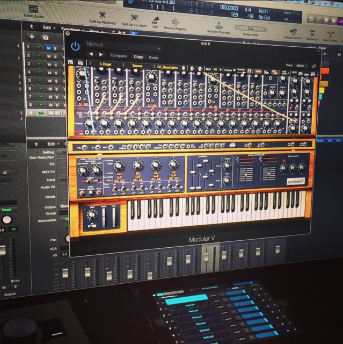Click the add track plus icon

[32, 36]
